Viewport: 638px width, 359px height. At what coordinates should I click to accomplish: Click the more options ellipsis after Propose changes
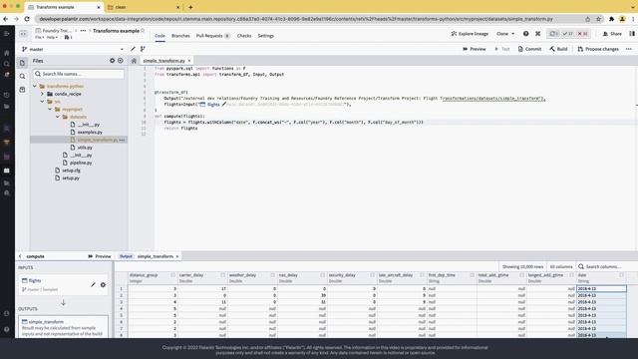(x=629, y=49)
